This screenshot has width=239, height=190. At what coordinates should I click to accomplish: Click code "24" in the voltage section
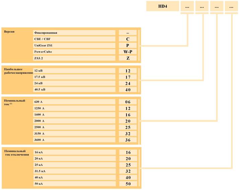128,83
